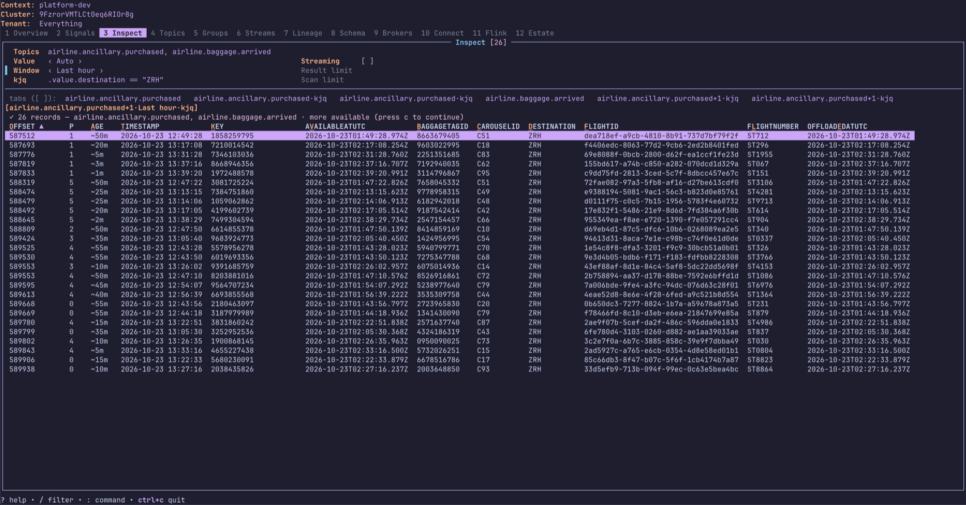Go to the 4 Topics tab
966x505 pixels.
point(168,33)
